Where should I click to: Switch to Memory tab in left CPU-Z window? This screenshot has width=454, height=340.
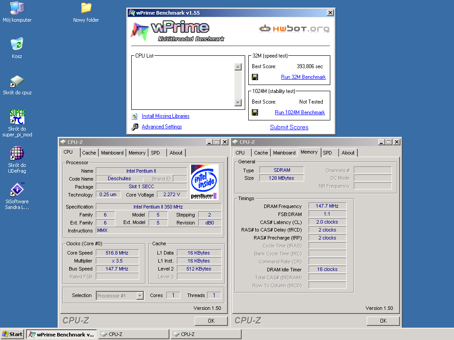pyautogui.click(x=137, y=153)
